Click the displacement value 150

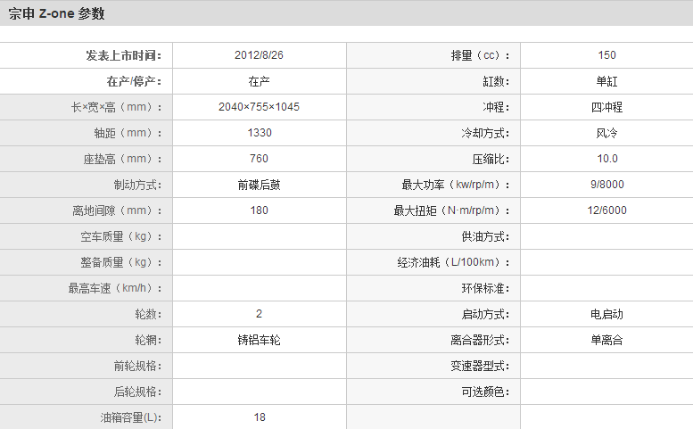click(x=606, y=55)
